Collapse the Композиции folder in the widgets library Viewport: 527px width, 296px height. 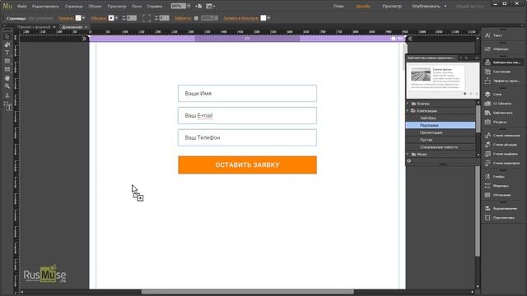pyautogui.click(x=408, y=111)
